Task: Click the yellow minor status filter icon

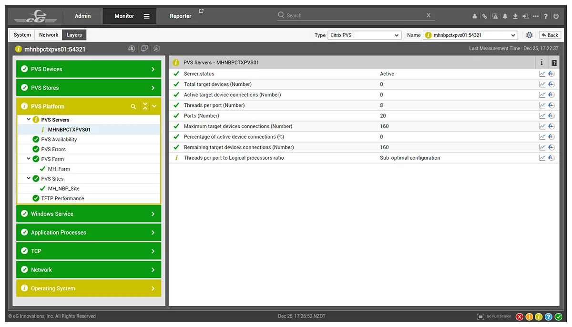Action: click(x=539, y=317)
